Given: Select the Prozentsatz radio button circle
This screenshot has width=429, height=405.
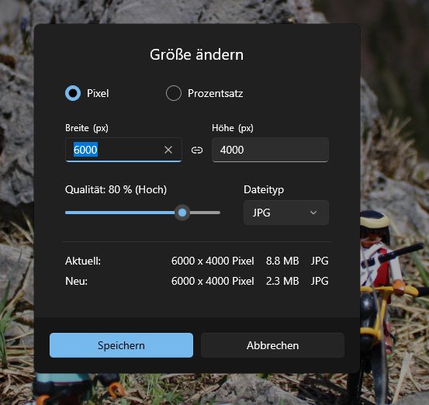Looking at the screenshot, I should (x=174, y=93).
